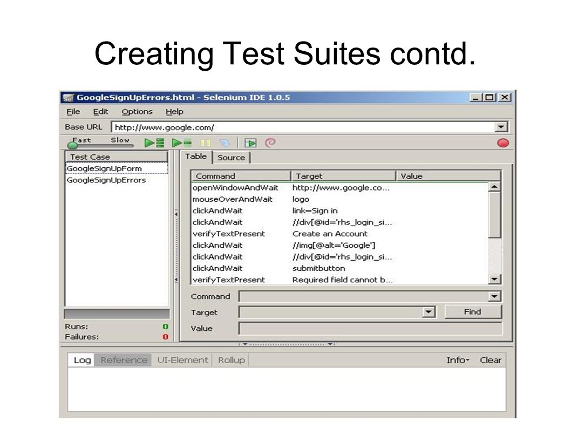Screen dimensions: 571x428
Task: Select the //img[@alt='Google'] row
Action: coord(340,245)
